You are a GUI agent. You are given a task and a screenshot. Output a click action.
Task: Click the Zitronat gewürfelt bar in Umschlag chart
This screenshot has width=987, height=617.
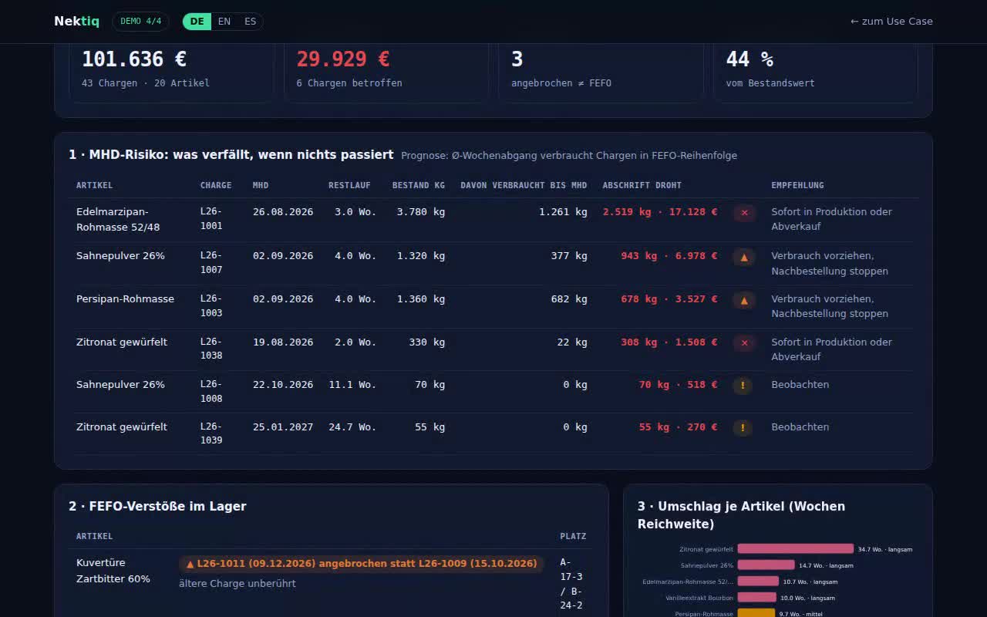click(x=796, y=549)
